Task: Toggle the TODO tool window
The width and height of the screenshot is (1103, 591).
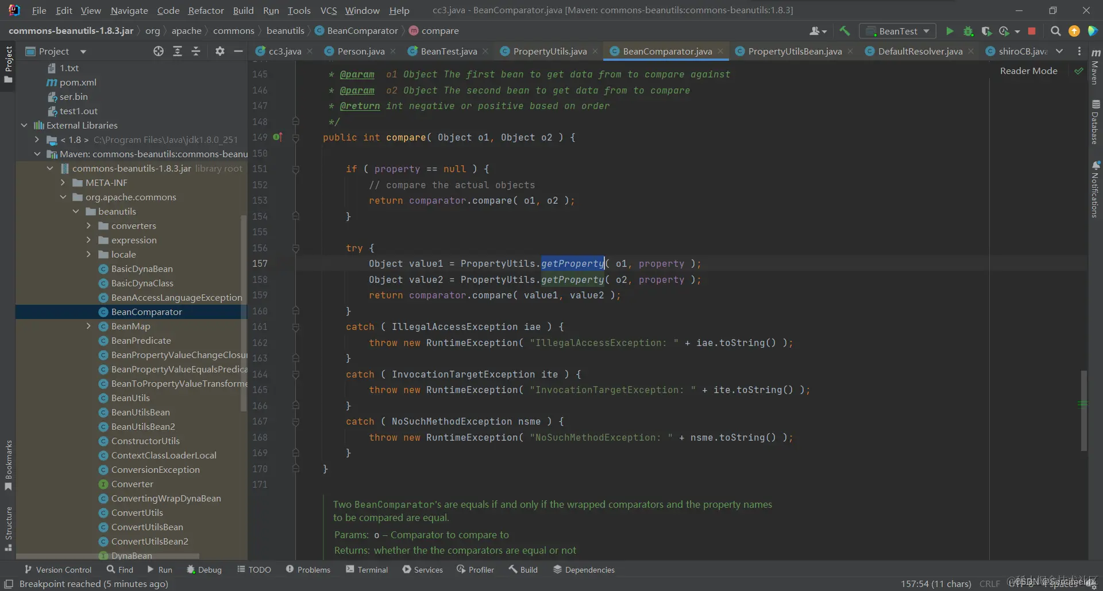Action: tap(254, 570)
